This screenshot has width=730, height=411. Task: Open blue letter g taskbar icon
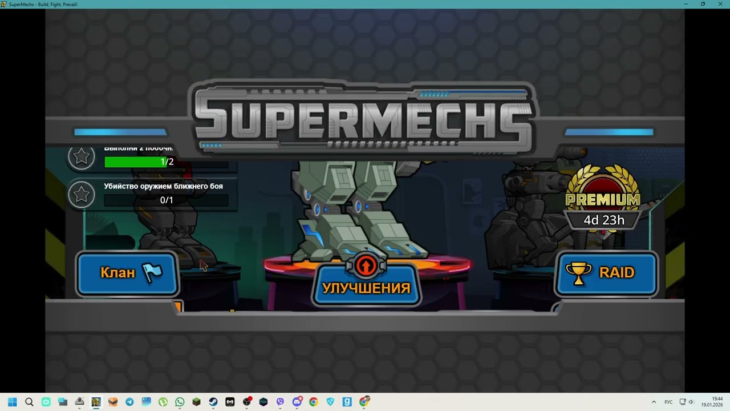(x=347, y=402)
